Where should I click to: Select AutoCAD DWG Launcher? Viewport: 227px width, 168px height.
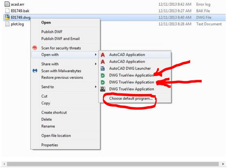(x=130, y=69)
